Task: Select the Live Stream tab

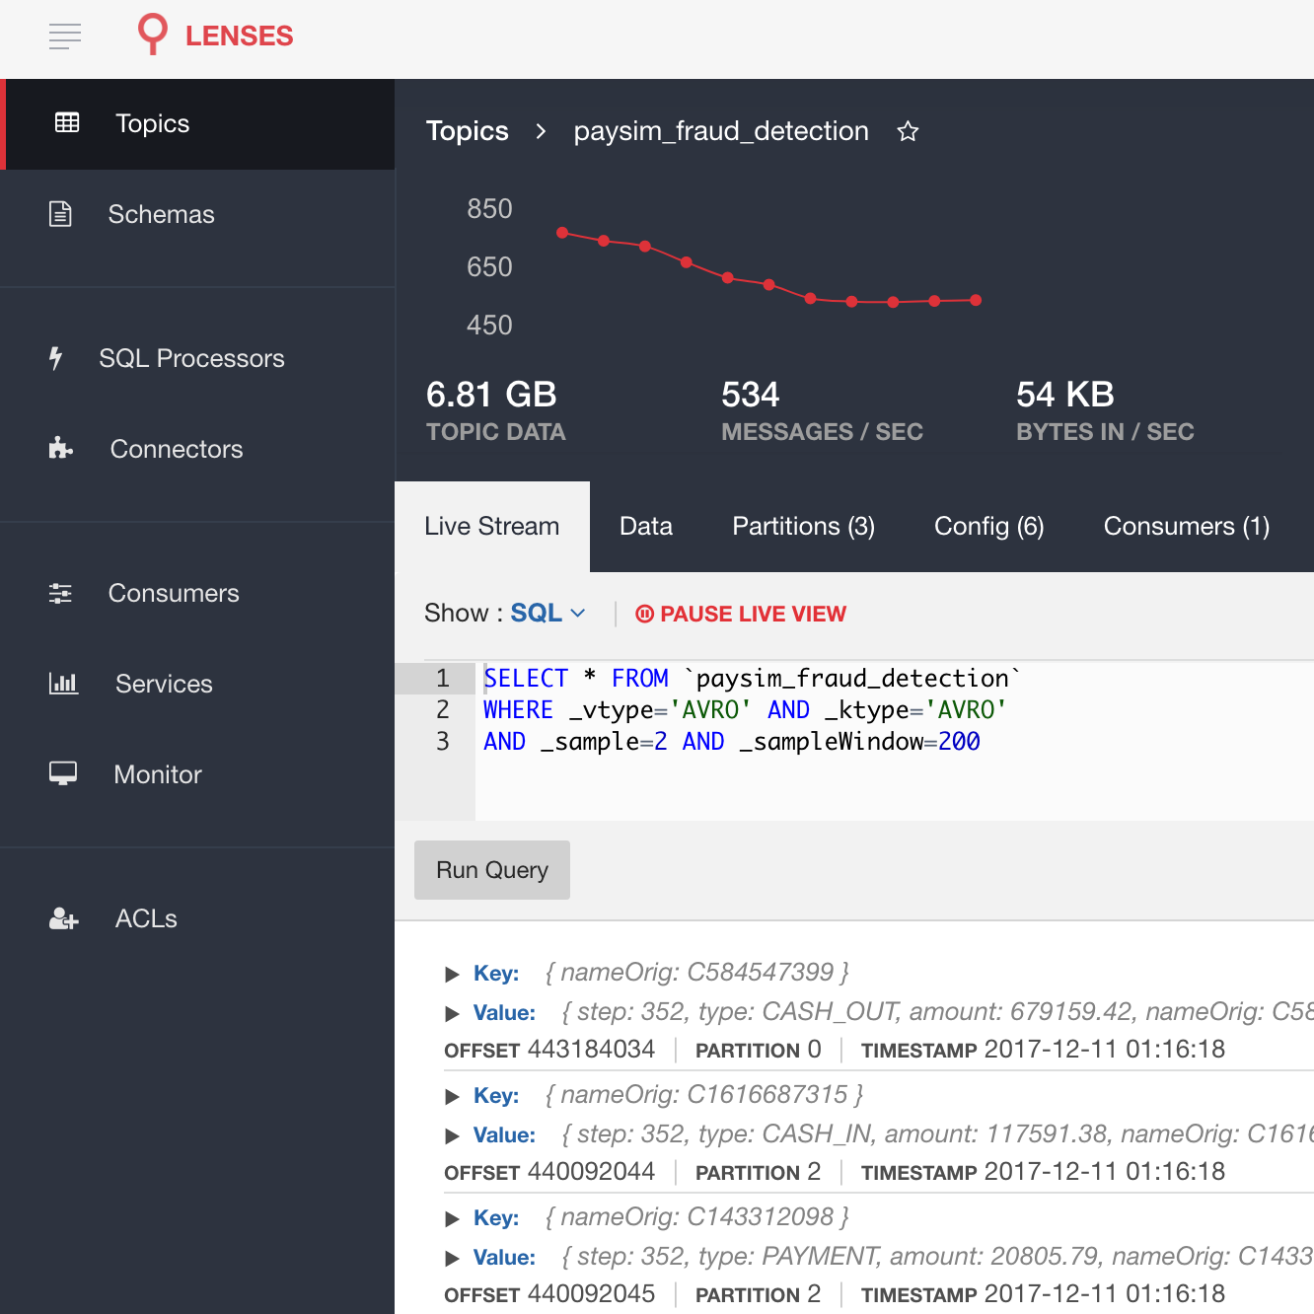Action: coord(492,527)
